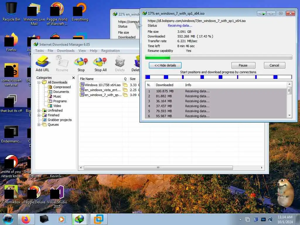300x225 pixels.
Task: Open the Windows Live Mail desktop icon
Action: click(x=34, y=14)
